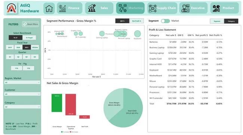Filter by quarter Q4
The width and height of the screenshot is (243, 135).
click(x=35, y=57)
